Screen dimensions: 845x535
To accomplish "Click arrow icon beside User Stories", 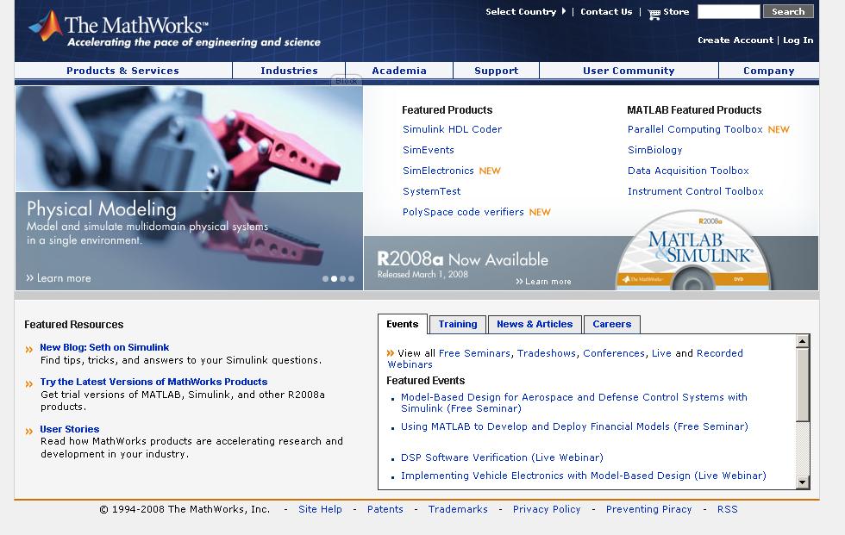I will 29,431.
